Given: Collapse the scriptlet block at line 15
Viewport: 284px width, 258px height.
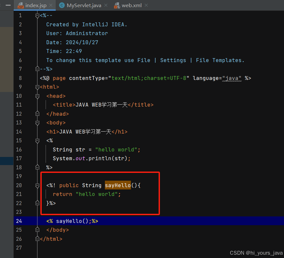Looking at the screenshot, I should pos(37,141).
